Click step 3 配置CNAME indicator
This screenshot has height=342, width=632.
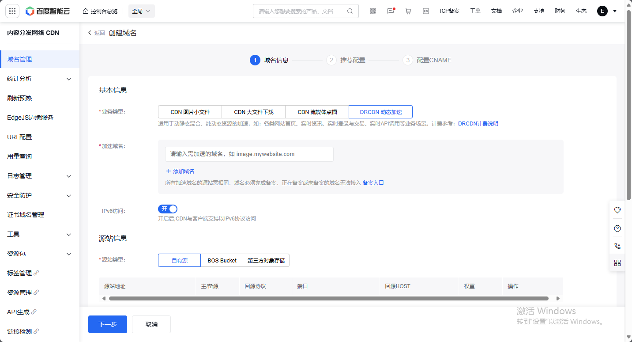click(x=427, y=60)
